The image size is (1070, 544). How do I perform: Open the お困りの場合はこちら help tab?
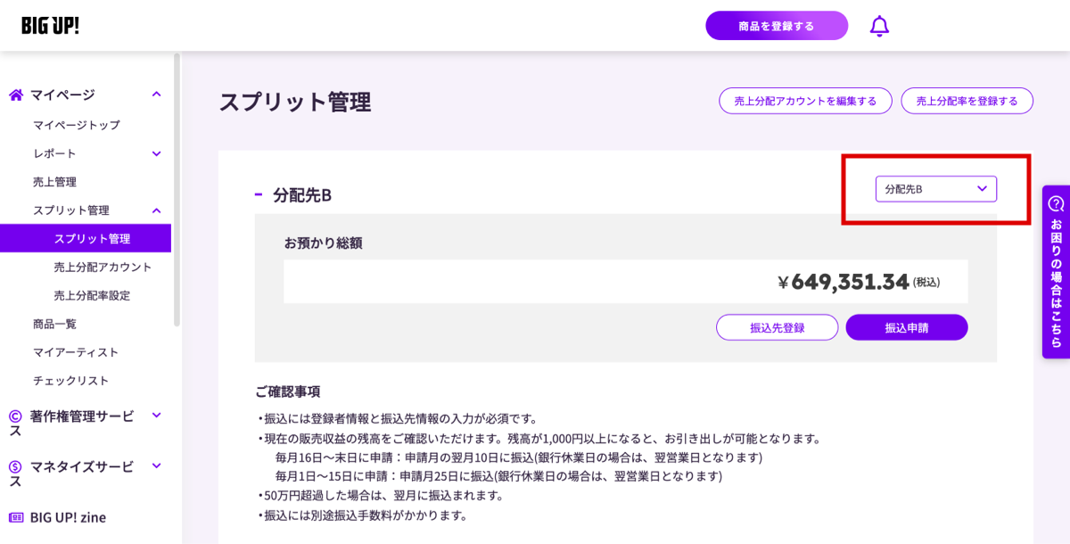point(1058,268)
